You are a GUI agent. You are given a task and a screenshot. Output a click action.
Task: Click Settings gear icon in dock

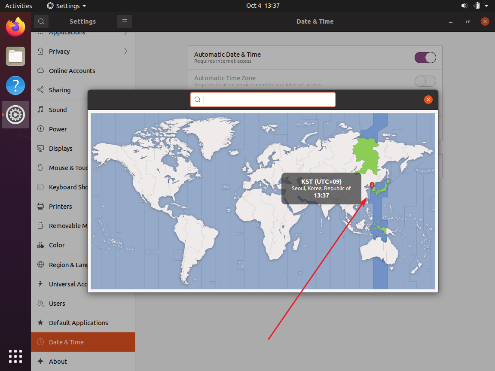[x=15, y=115]
